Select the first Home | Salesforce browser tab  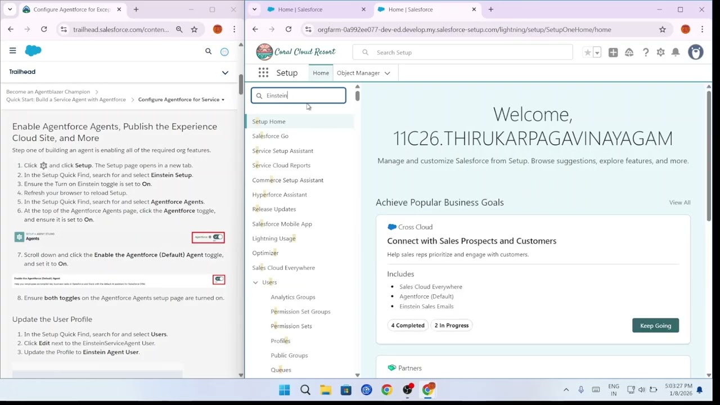tap(315, 10)
